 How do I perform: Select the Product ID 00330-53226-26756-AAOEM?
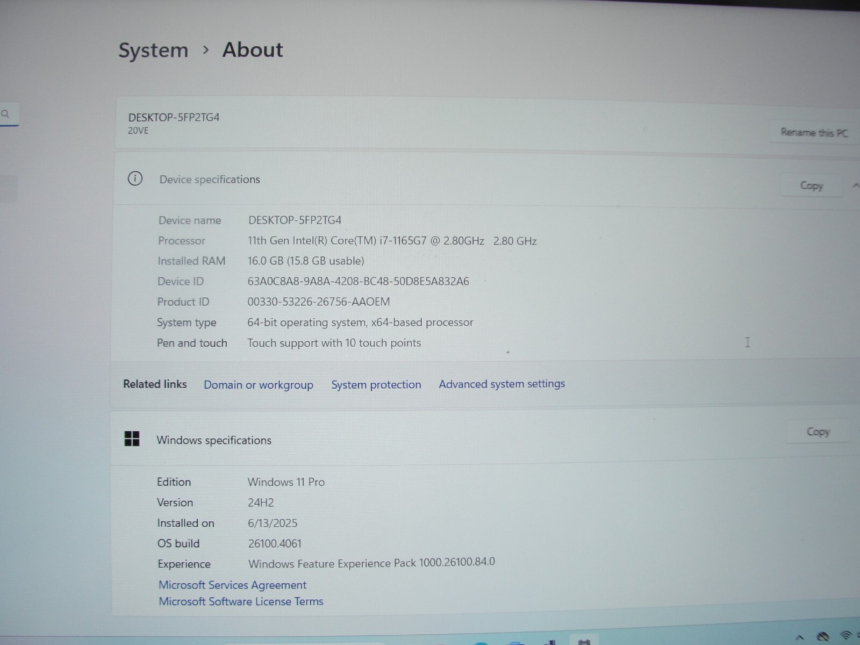point(319,302)
